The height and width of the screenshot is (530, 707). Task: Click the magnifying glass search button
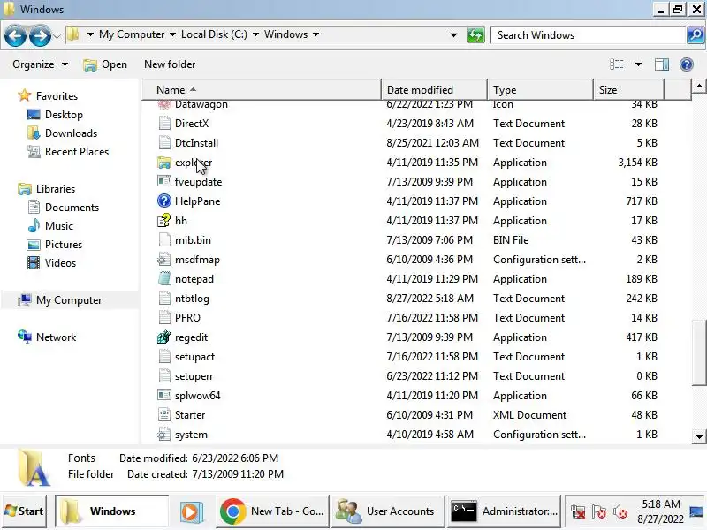(x=696, y=35)
